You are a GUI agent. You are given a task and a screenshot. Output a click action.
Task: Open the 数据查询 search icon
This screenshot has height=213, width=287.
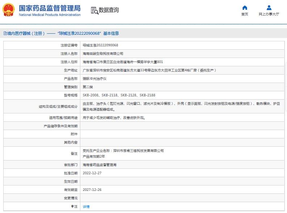94,11
